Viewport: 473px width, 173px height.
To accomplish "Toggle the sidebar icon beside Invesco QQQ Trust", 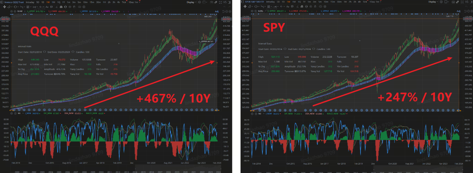I will click(x=2, y=2).
